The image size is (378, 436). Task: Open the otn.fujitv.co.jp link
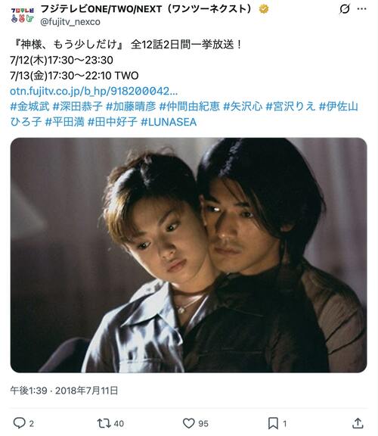pyautogui.click(x=94, y=91)
